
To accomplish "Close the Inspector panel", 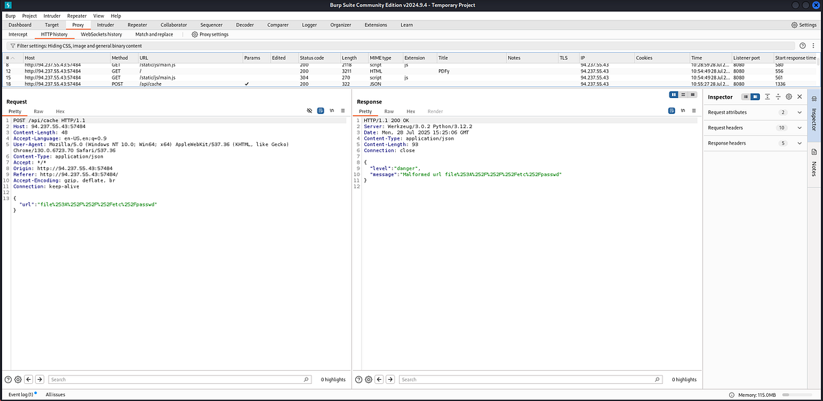I will [x=799, y=97].
